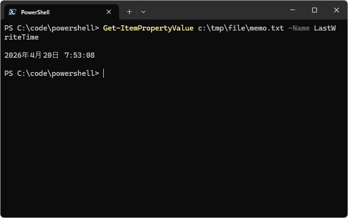Click the 7:53:08 time output
The height and width of the screenshot is (218, 348).
79,55
